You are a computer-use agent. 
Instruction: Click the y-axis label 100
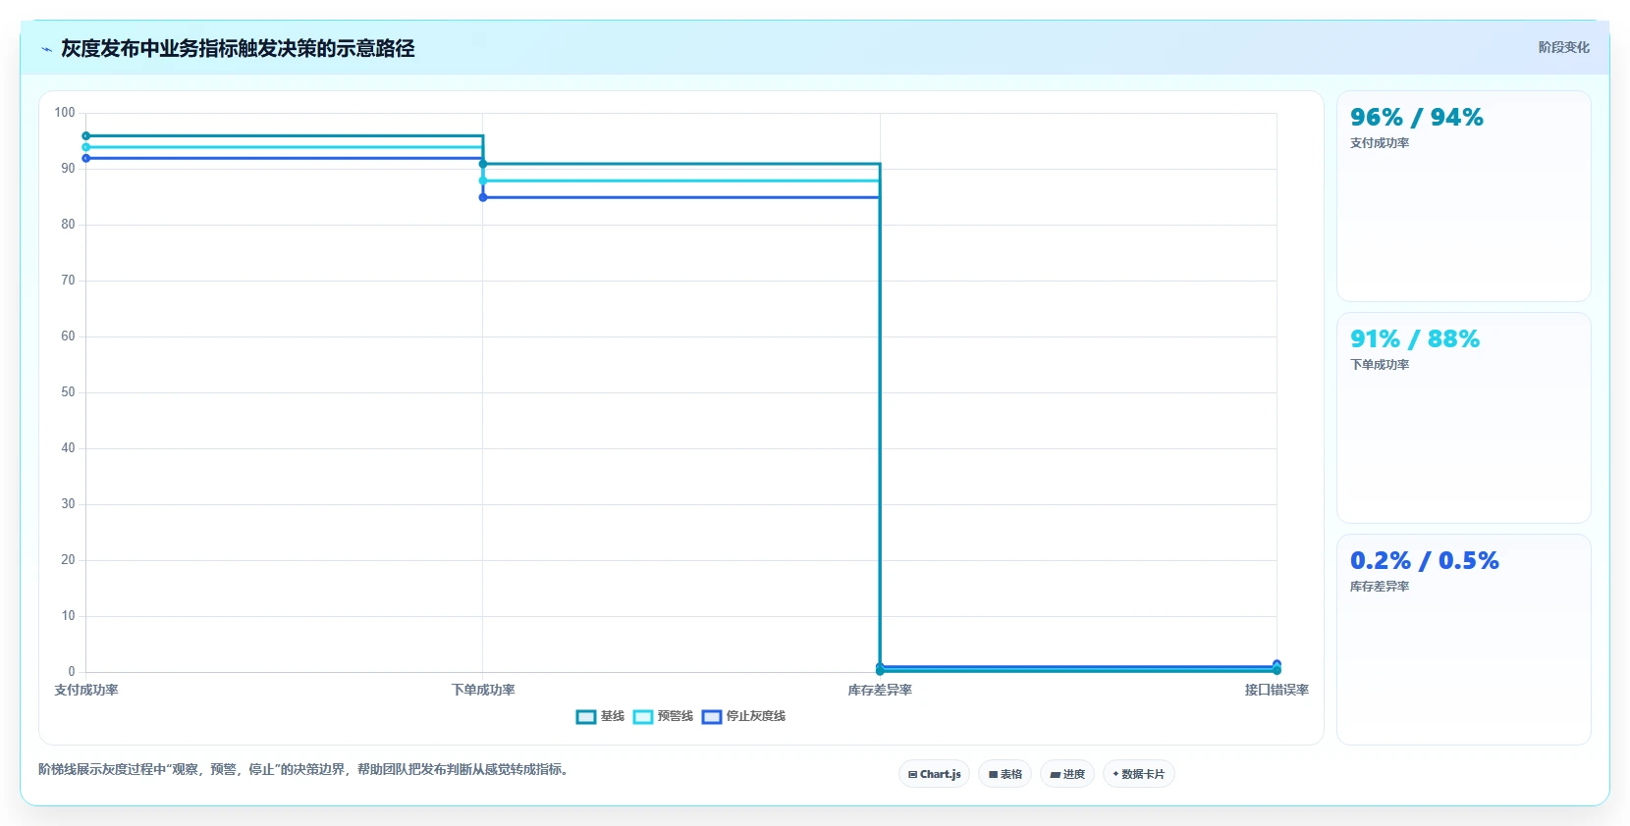pos(65,113)
